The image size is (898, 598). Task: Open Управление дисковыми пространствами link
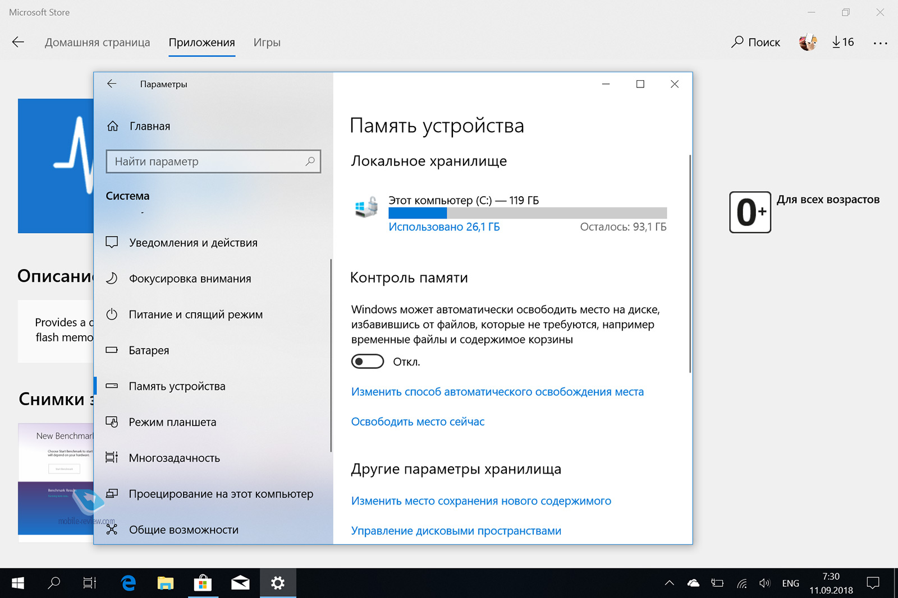pyautogui.click(x=456, y=531)
